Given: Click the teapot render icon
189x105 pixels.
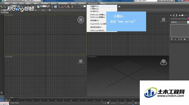Looking at the screenshot, I should click(x=119, y=7).
